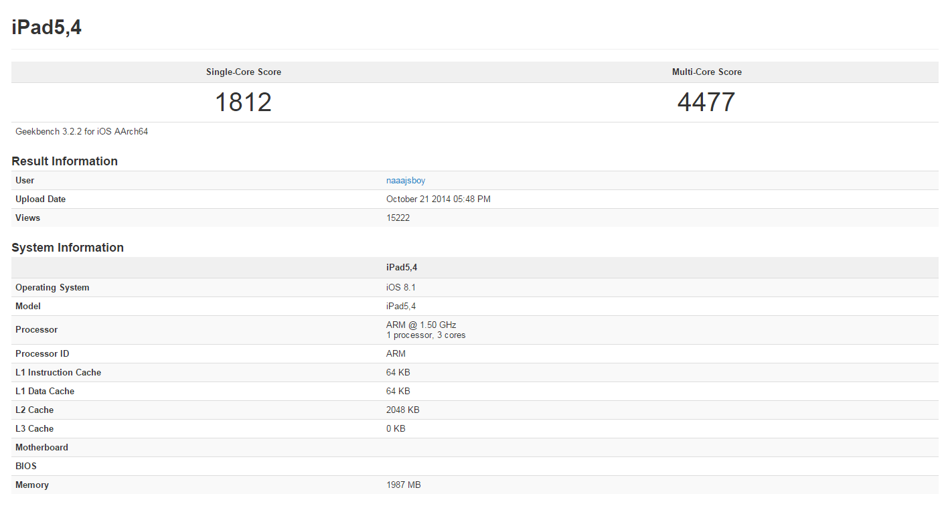
Task: Click the Multi-Core Score column header
Action: click(707, 72)
